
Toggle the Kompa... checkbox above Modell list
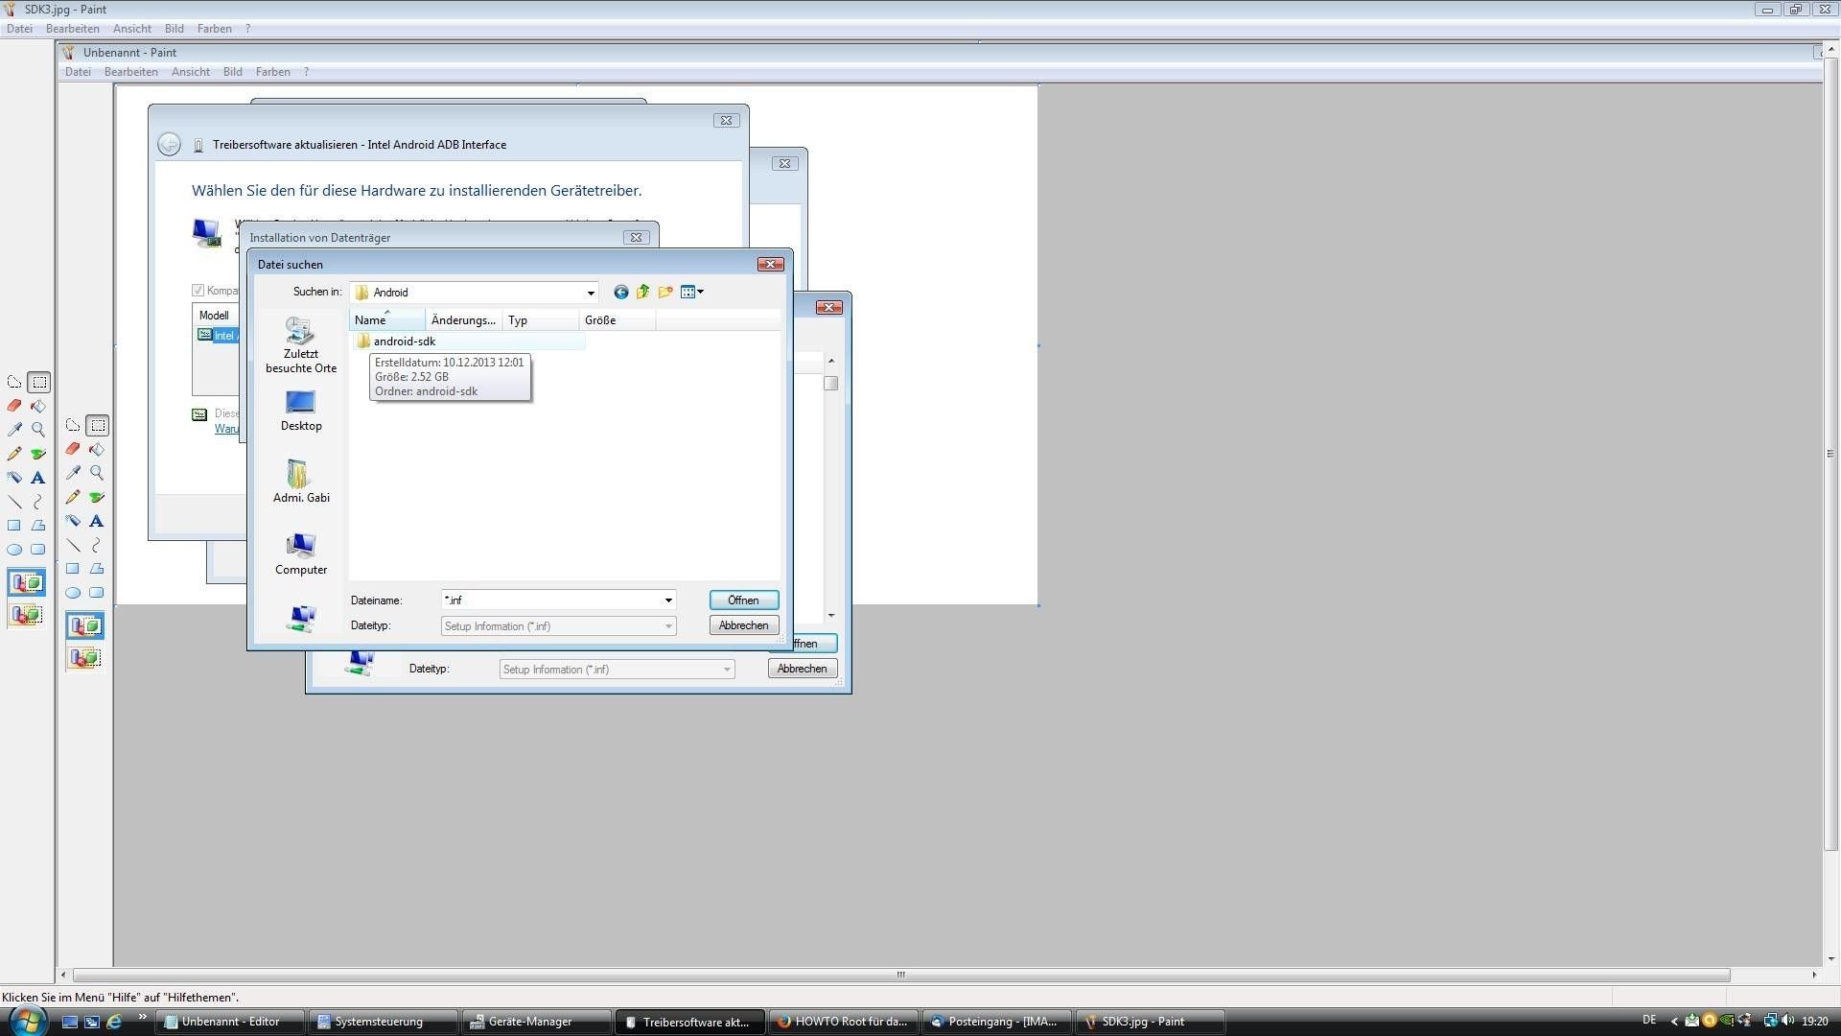(x=198, y=291)
